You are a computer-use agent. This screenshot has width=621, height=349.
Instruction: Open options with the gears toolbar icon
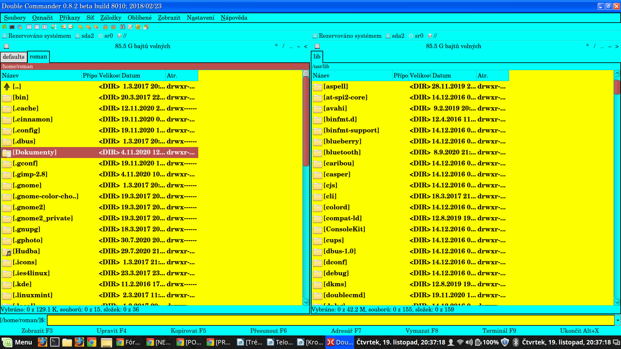click(x=20, y=27)
